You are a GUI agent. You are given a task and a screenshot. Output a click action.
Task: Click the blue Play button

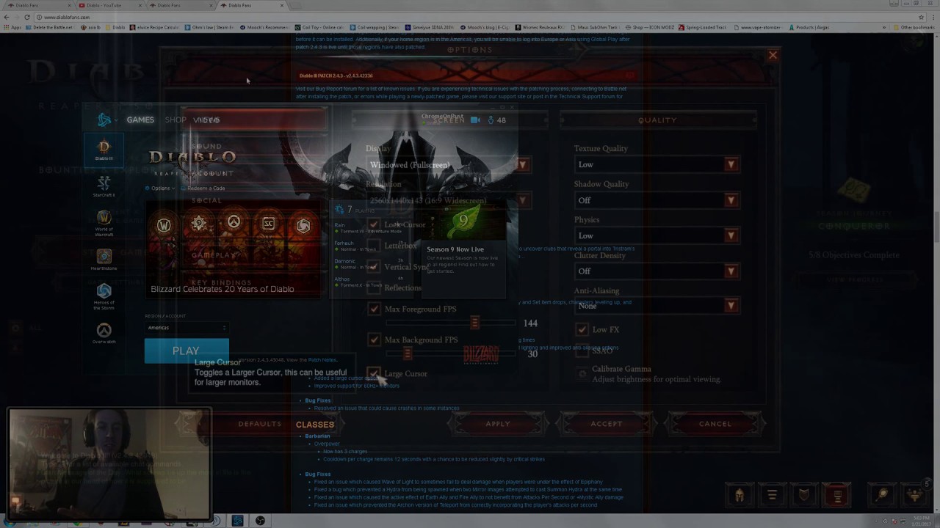click(187, 351)
